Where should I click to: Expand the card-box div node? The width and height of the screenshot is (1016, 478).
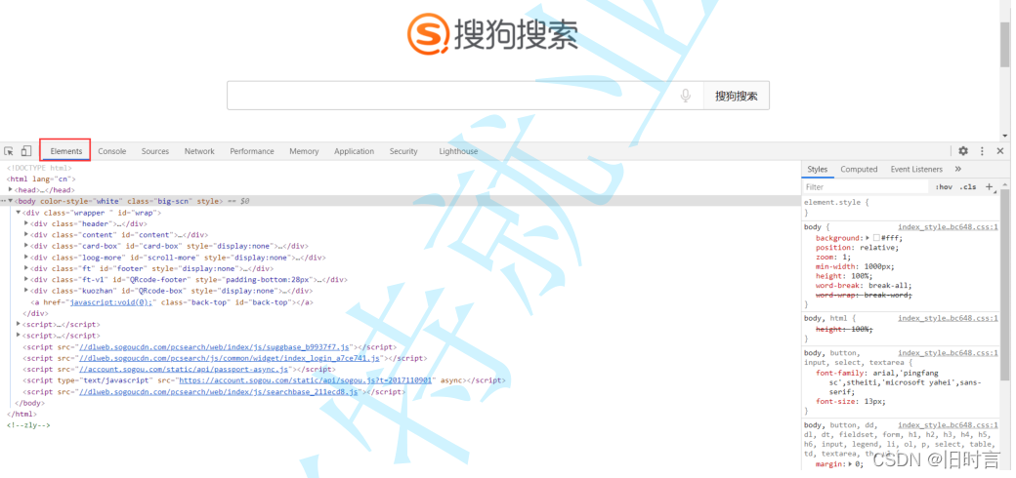click(x=26, y=246)
